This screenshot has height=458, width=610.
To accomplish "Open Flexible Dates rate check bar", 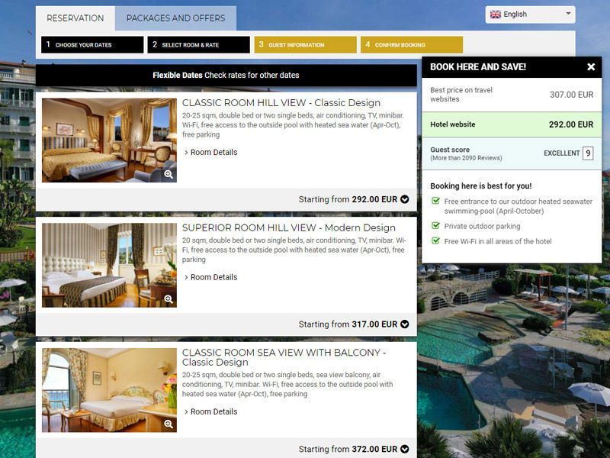I will click(226, 76).
